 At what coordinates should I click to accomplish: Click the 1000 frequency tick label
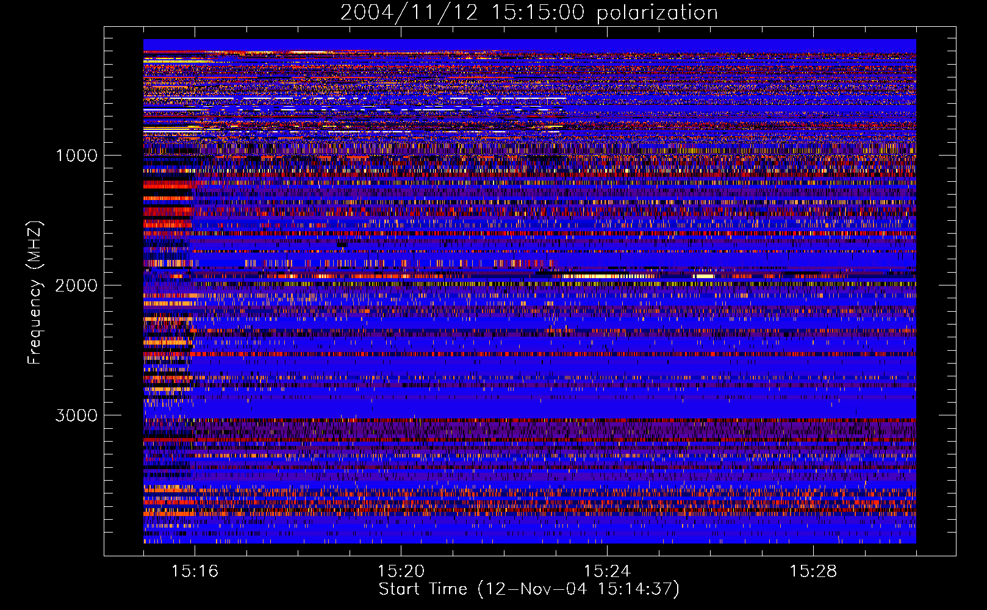[x=76, y=156]
